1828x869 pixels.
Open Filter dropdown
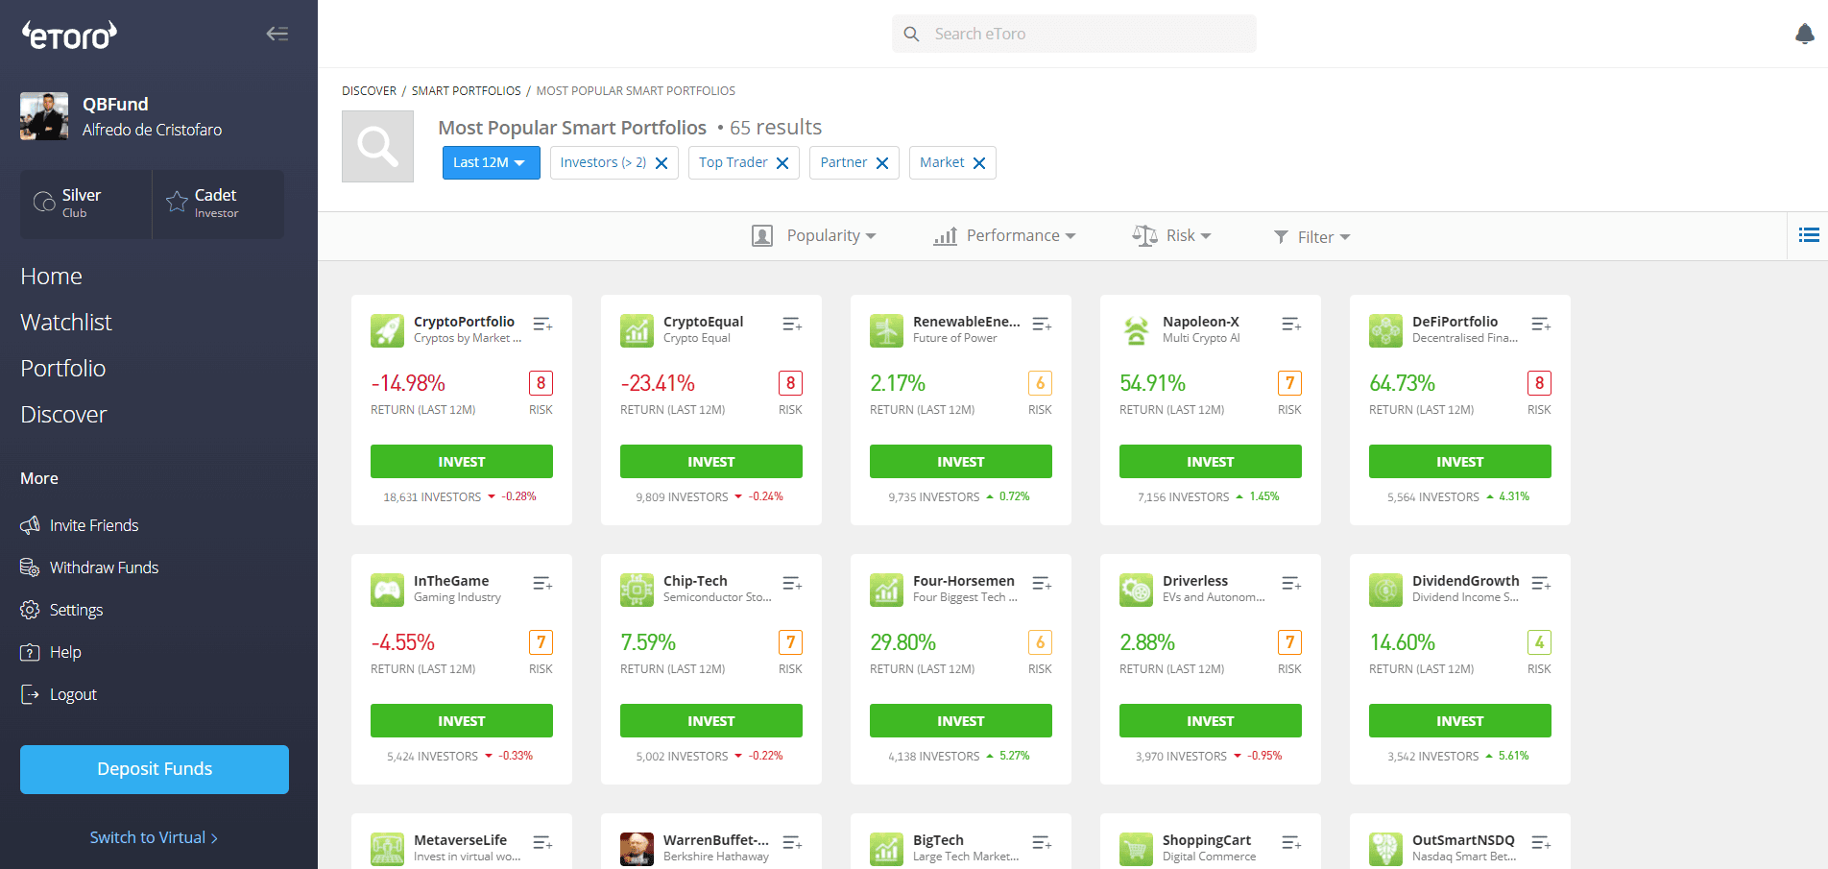point(1311,236)
